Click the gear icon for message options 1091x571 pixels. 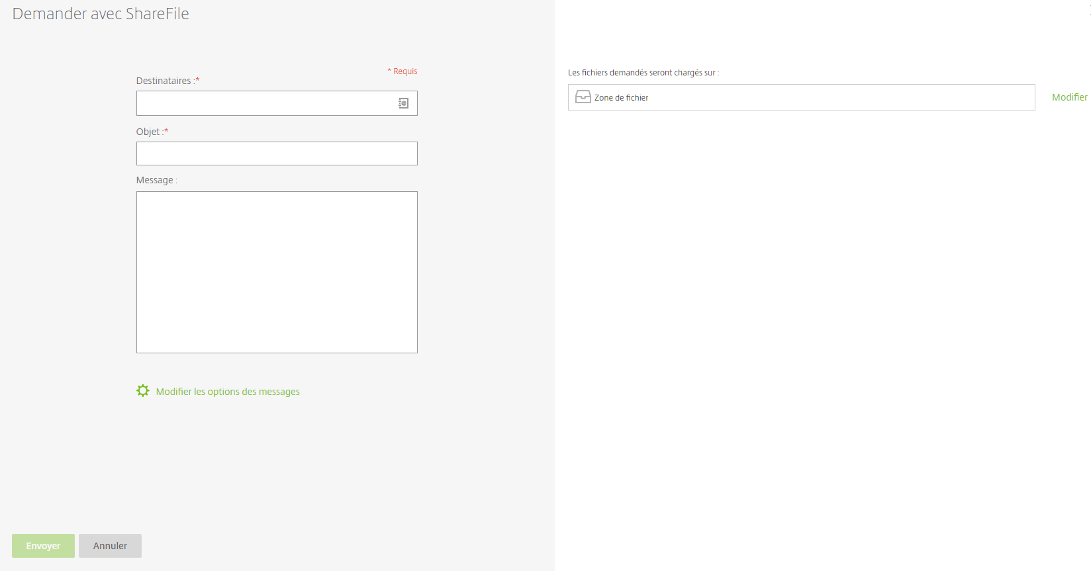pyautogui.click(x=143, y=391)
